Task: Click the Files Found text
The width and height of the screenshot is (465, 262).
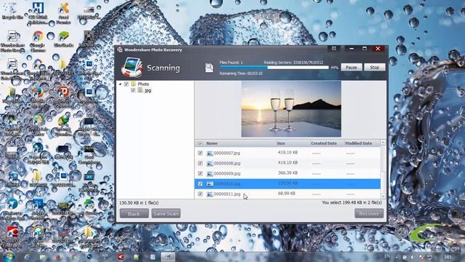Action: pyautogui.click(x=231, y=63)
